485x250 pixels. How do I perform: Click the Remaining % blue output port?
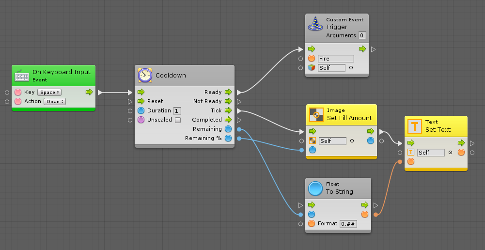tap(228, 139)
